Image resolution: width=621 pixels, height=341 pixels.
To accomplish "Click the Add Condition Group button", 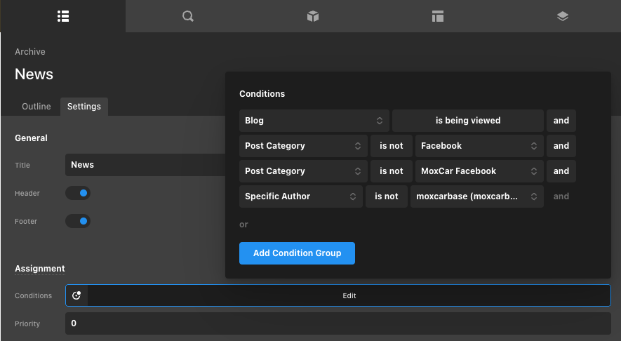I will (297, 253).
